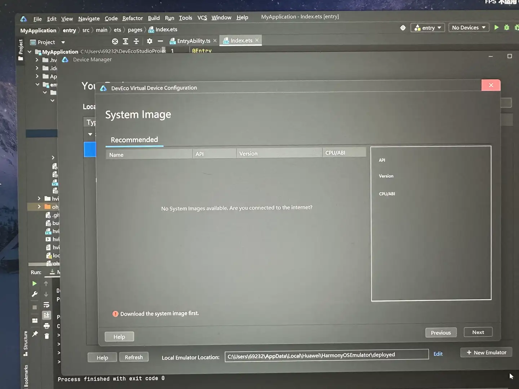Image resolution: width=519 pixels, height=389 pixels.
Task: Open the Help menu in menu bar
Action: coord(242,17)
